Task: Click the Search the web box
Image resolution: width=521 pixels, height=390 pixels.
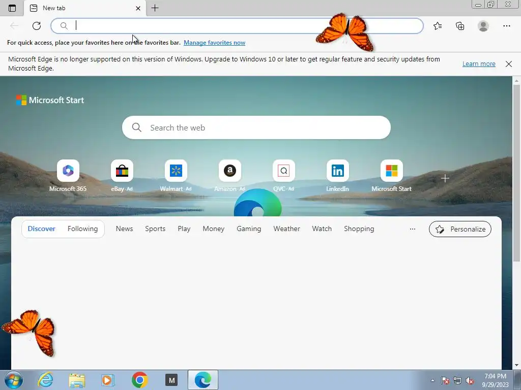Action: tap(256, 127)
